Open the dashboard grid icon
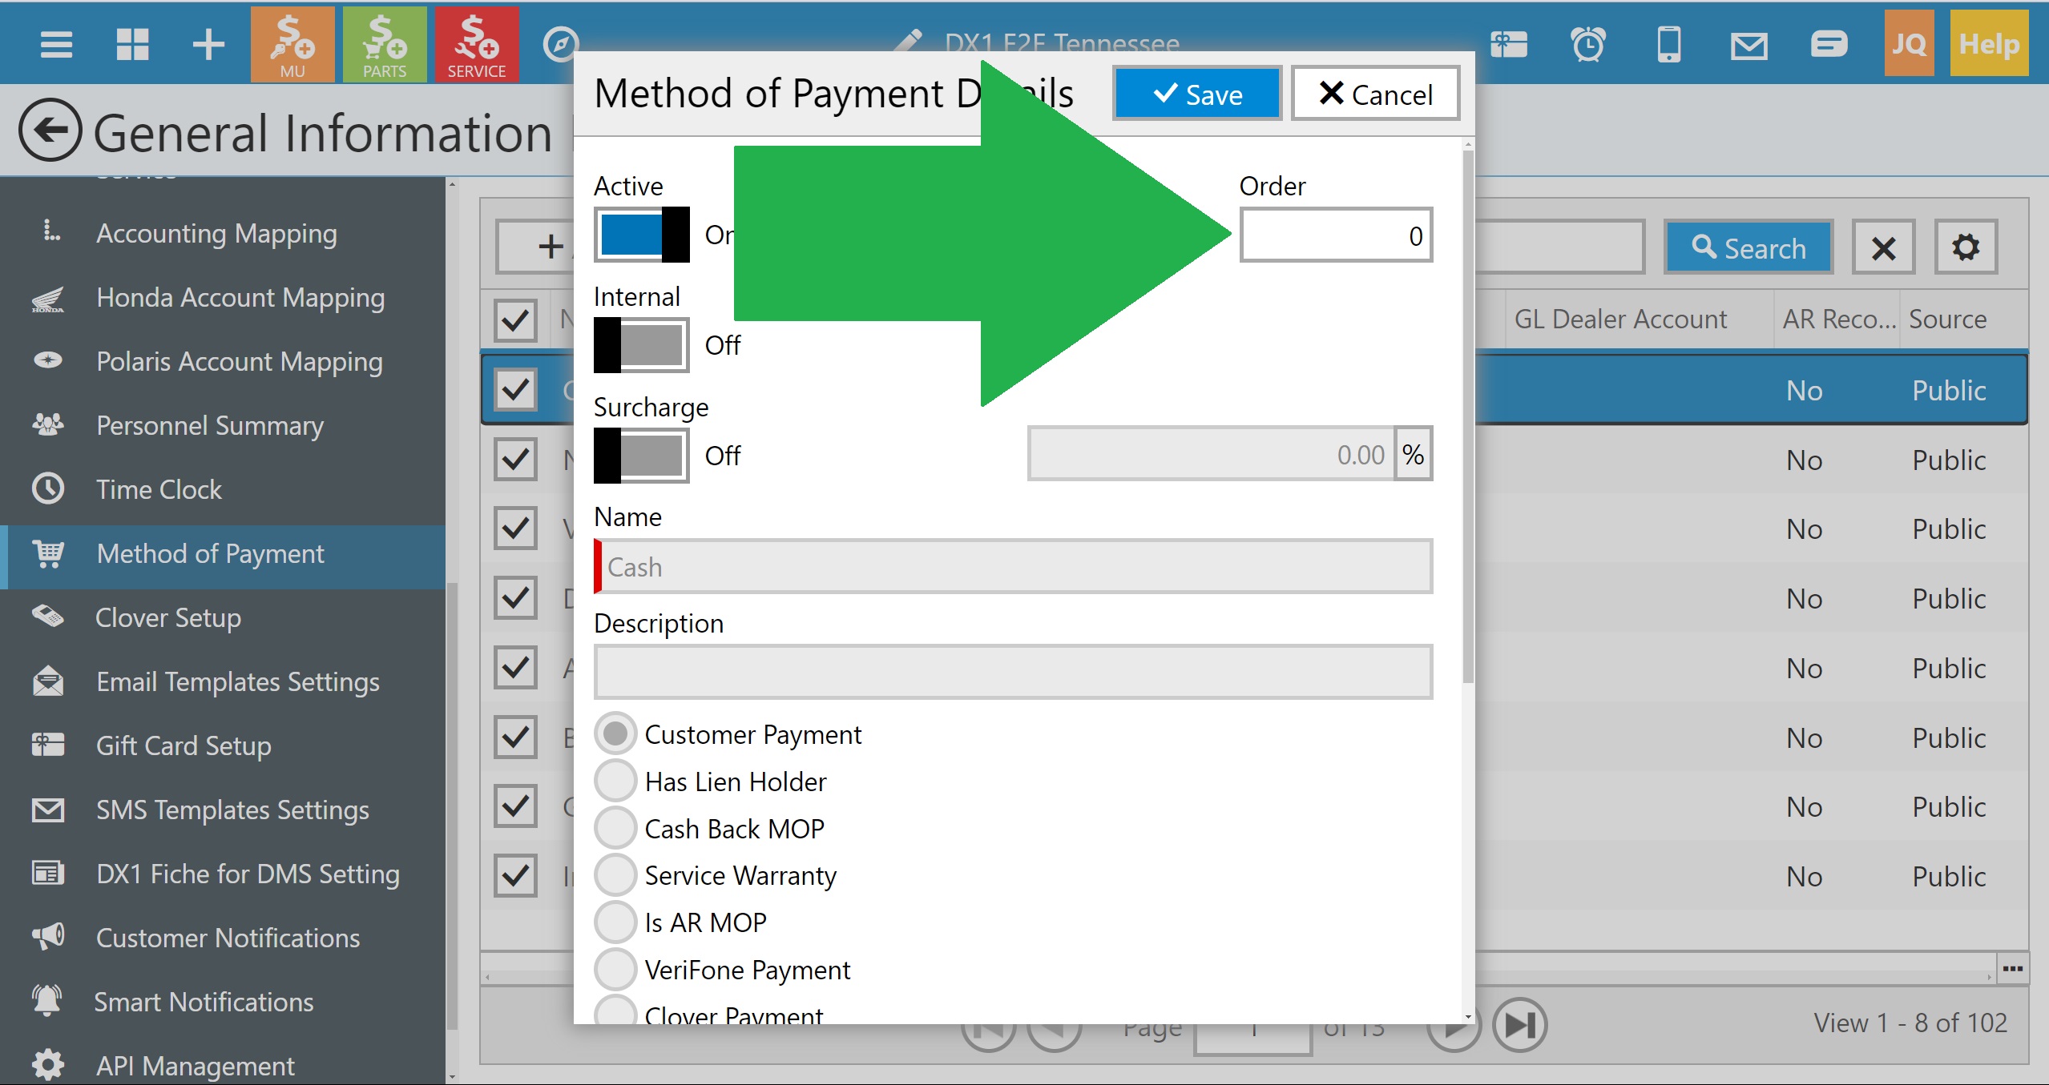Screen dimensions: 2049x1085 132,44
